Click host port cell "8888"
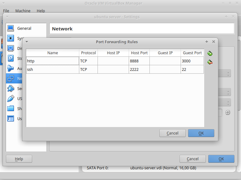Image resolution: width=241 pixels, height=180 pixels. click(x=139, y=61)
